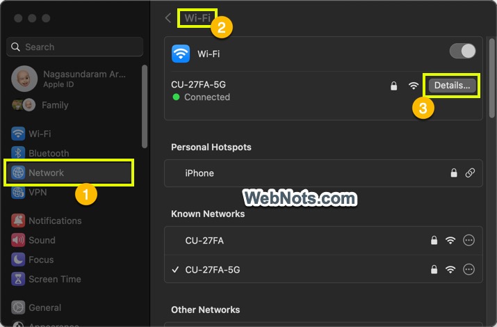Open more options for known CU-27FA-5G network
The width and height of the screenshot is (497, 327).
(x=469, y=269)
